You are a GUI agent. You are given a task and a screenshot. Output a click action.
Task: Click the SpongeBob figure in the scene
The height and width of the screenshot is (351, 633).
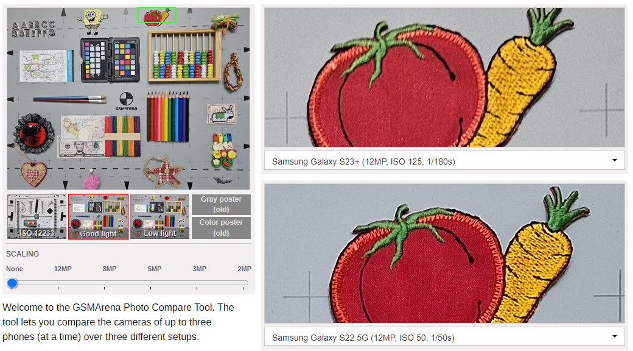pyautogui.click(x=93, y=21)
